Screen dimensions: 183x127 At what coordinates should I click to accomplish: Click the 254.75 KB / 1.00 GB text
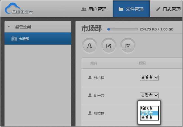point(157,29)
